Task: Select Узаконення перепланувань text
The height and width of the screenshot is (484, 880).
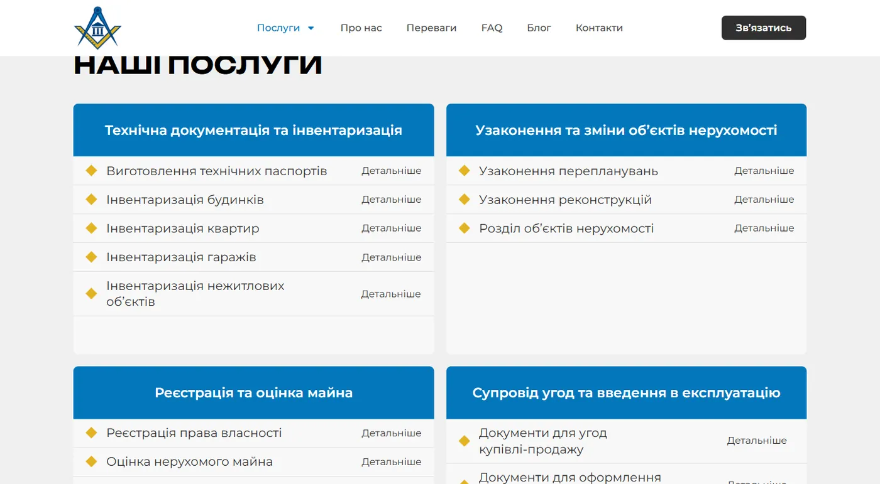Action: coord(568,171)
